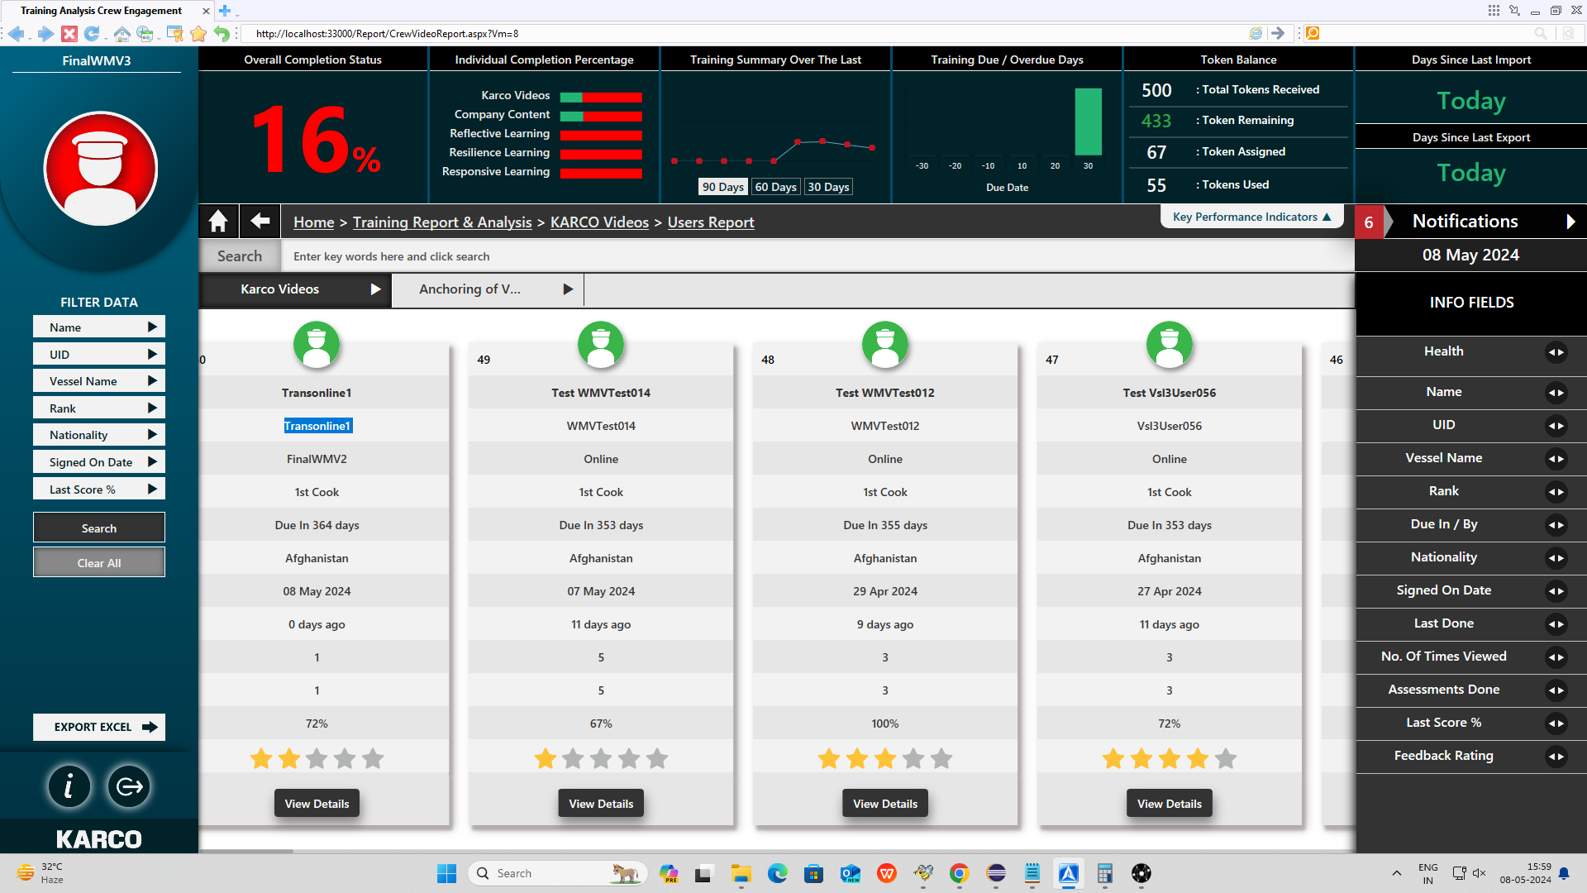The image size is (1587, 893).
Task: Toggle the info field Nationality arrows
Action: click(x=1556, y=558)
